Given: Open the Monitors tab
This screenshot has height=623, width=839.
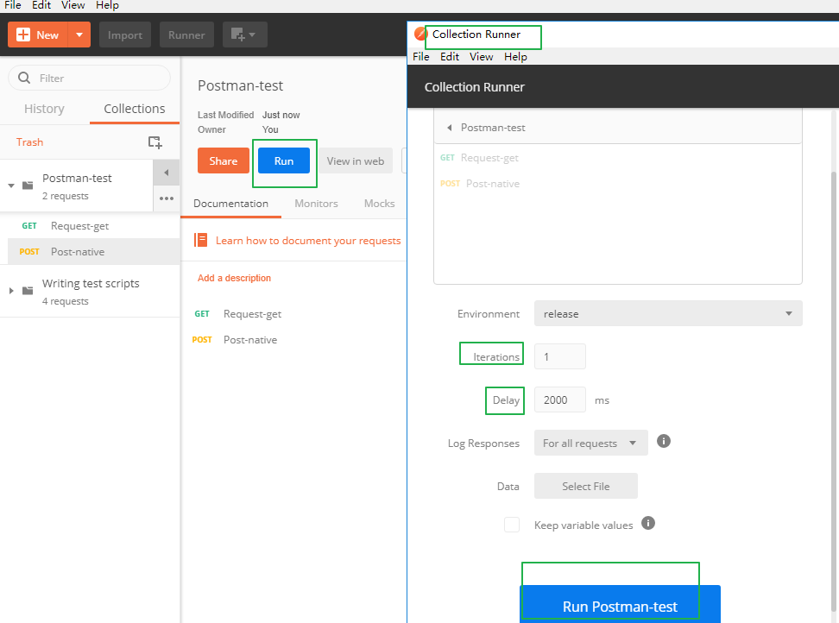Looking at the screenshot, I should pyautogui.click(x=316, y=204).
